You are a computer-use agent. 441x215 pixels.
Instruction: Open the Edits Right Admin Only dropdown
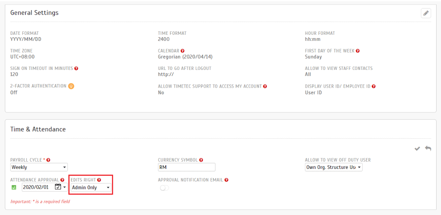(x=91, y=188)
